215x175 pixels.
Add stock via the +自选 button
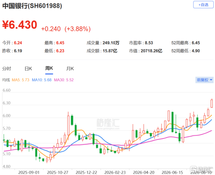click(203, 5)
